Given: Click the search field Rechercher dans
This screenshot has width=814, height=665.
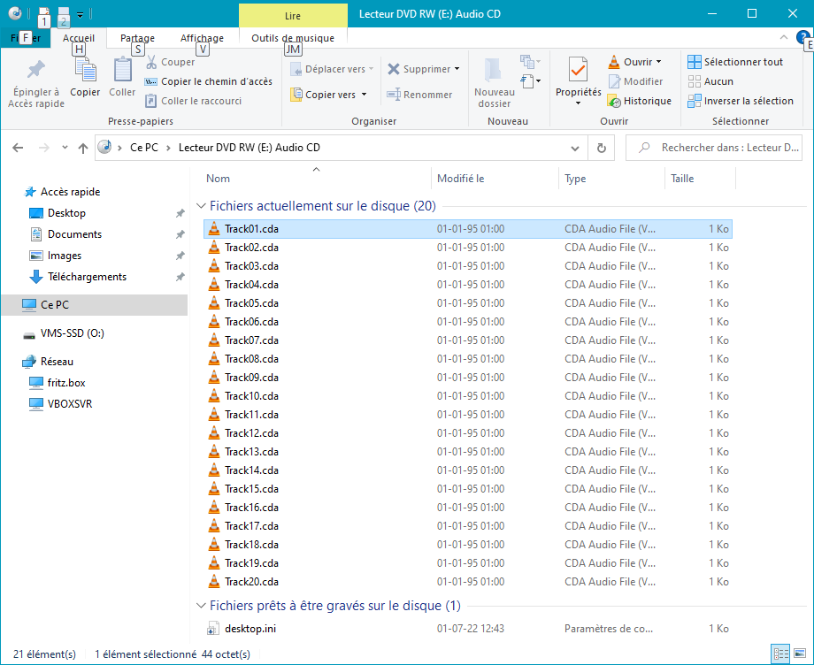Looking at the screenshot, I should pos(714,148).
